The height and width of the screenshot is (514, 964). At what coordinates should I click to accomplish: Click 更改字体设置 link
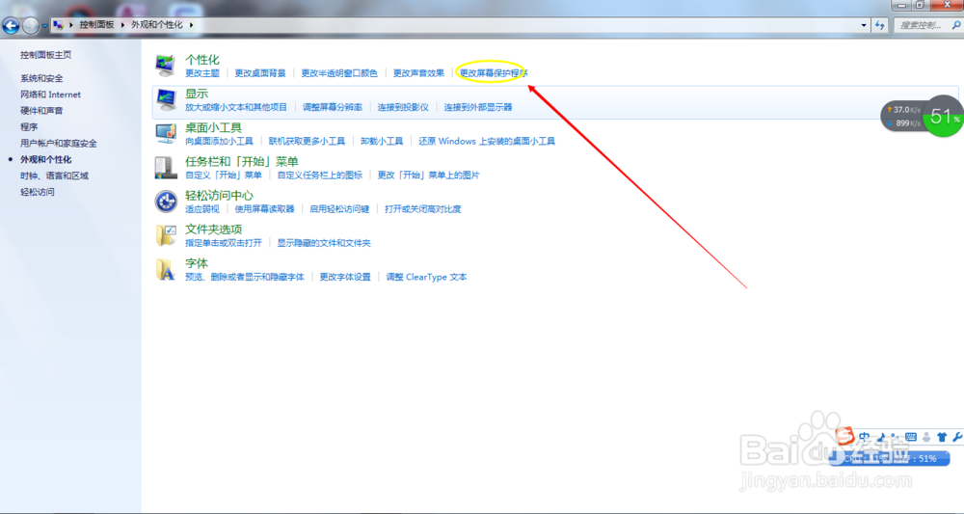coord(345,278)
